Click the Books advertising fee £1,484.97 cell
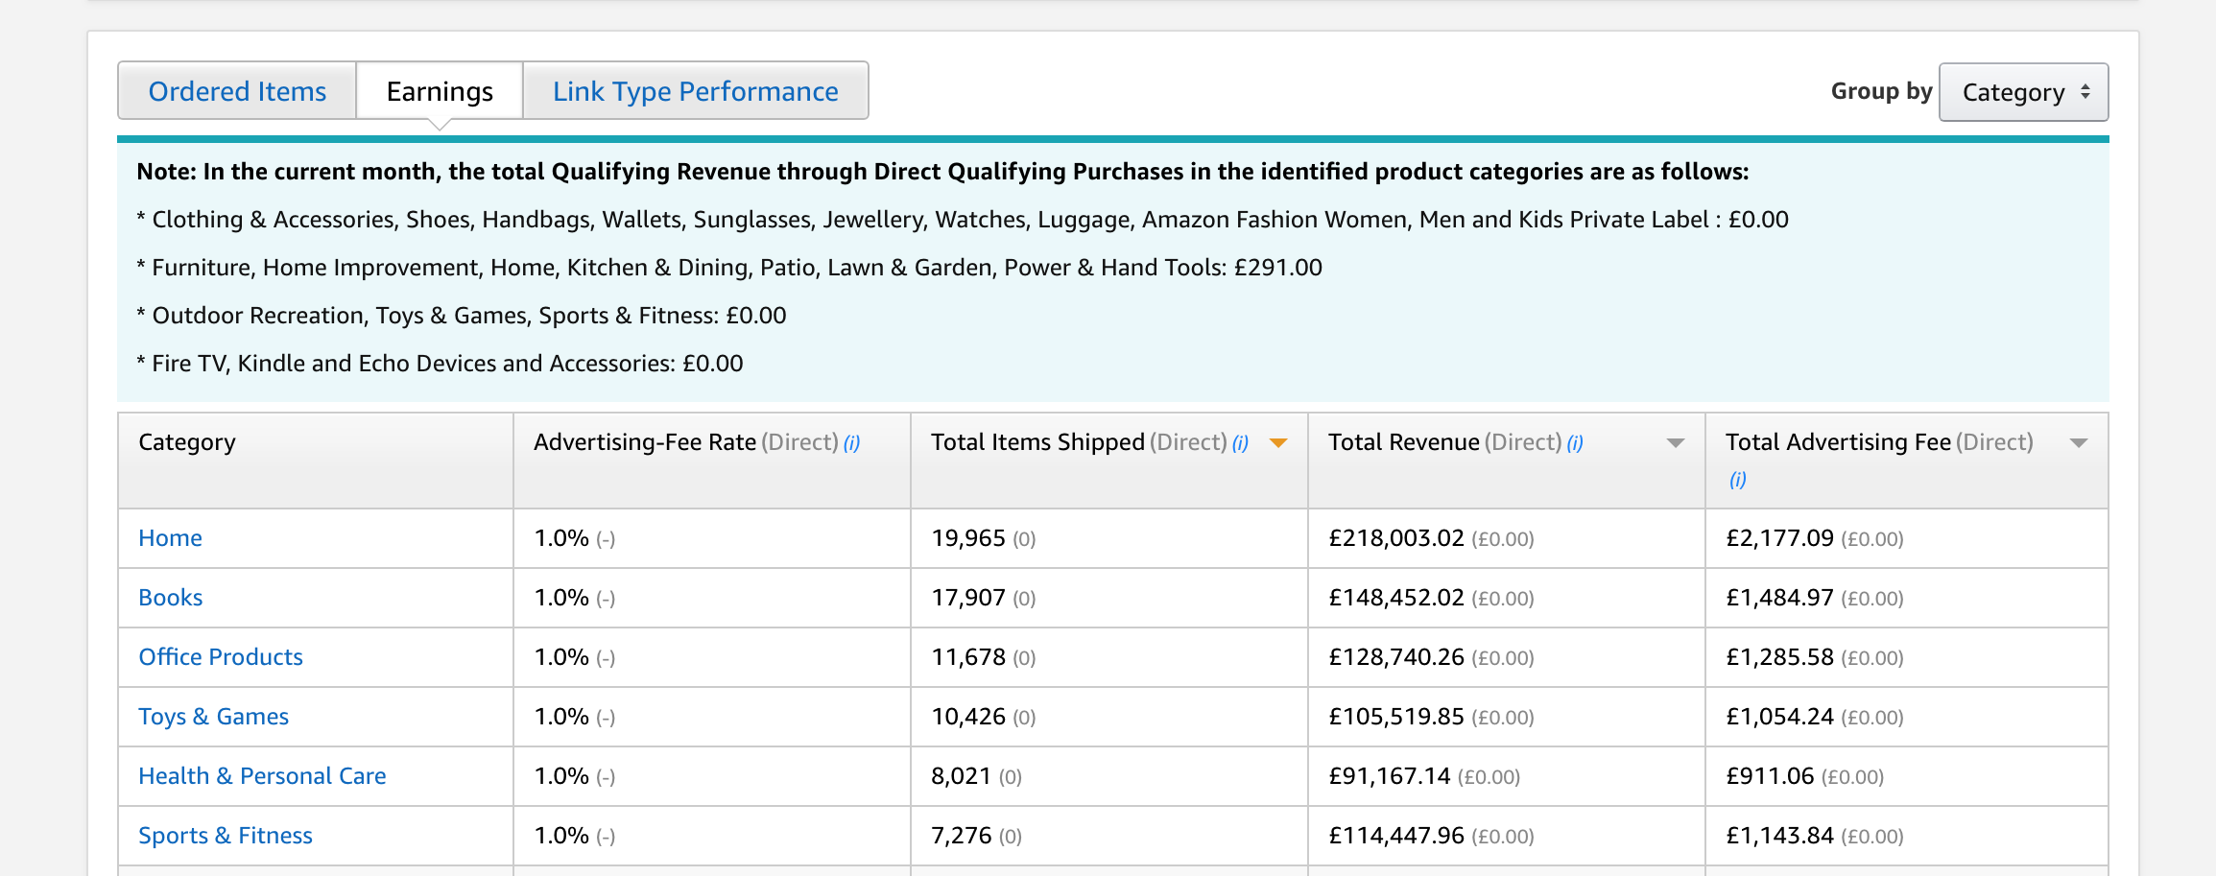 (1779, 598)
